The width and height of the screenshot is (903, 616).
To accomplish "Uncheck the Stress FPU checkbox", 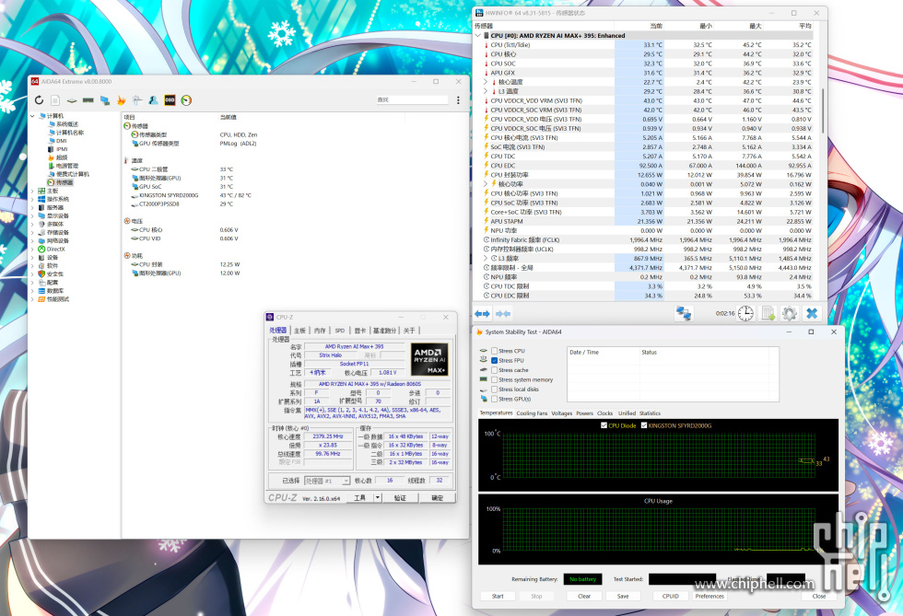I will (494, 360).
